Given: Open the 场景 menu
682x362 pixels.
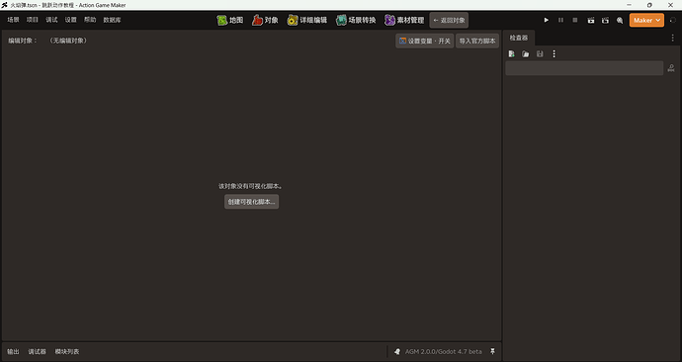Looking at the screenshot, I should [x=13, y=20].
